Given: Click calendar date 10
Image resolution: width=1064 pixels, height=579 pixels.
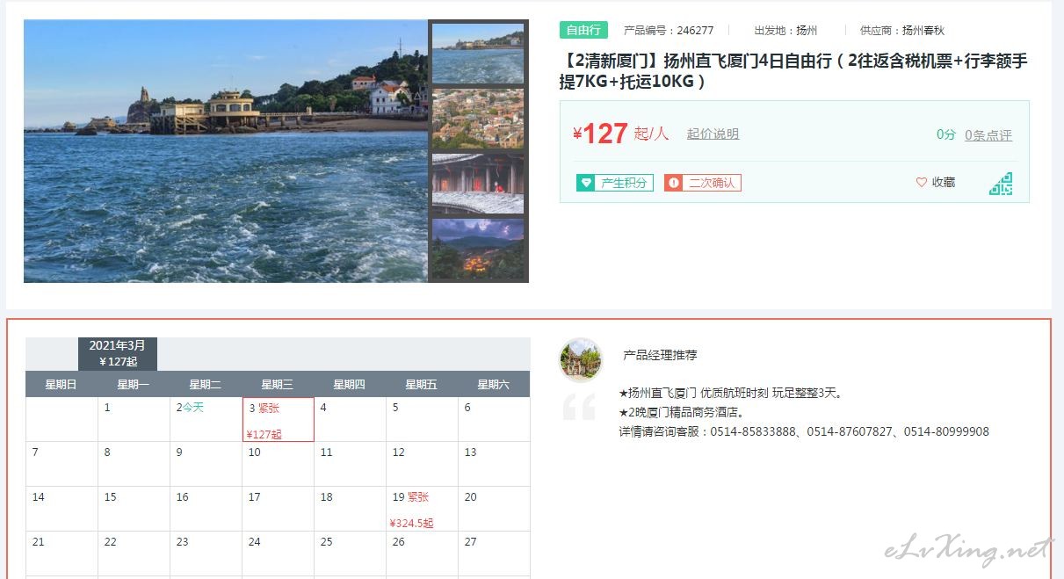Looking at the screenshot, I should pyautogui.click(x=279, y=465).
